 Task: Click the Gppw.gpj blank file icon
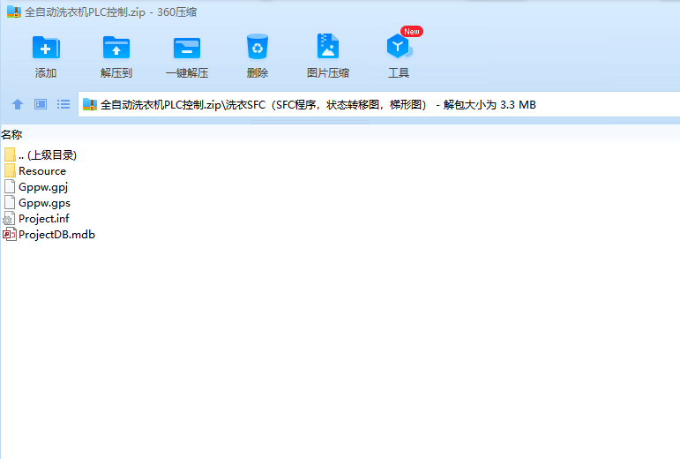[x=10, y=186]
